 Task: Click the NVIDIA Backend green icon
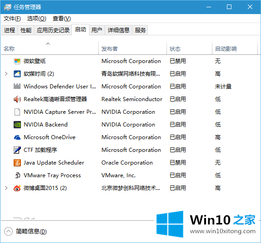tap(17, 125)
